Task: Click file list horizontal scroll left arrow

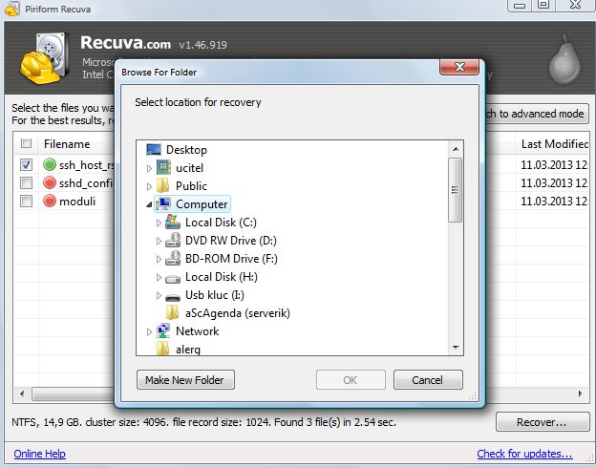Action: [22, 394]
